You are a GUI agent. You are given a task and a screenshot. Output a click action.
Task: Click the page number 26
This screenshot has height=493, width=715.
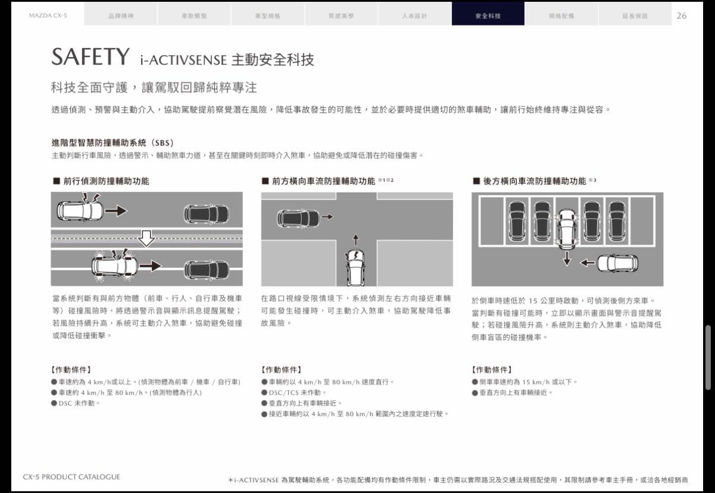tap(681, 15)
